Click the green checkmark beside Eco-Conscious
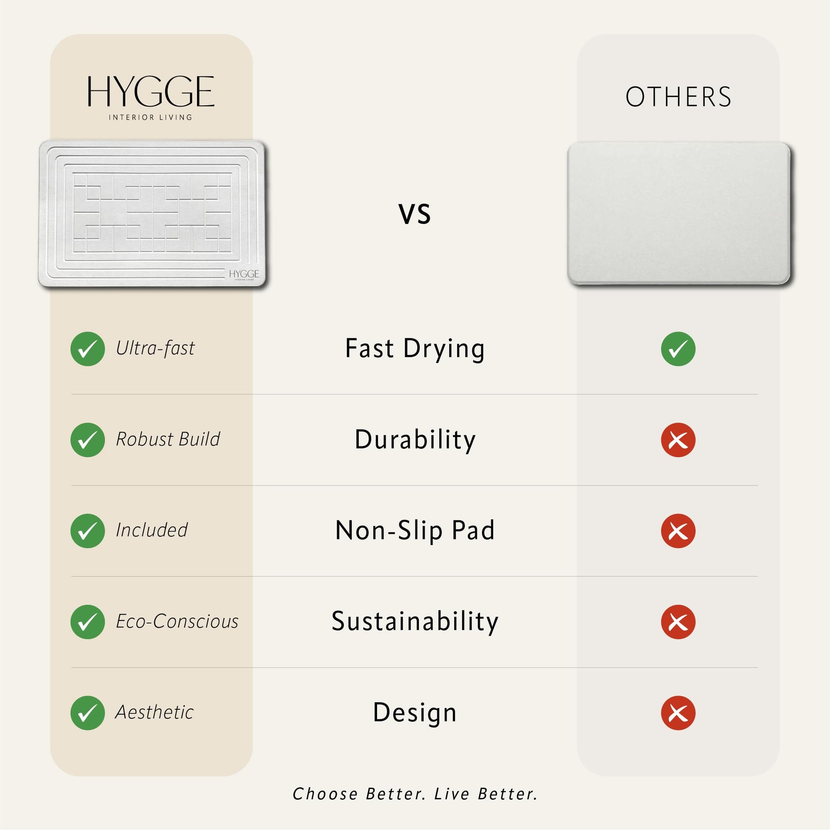This screenshot has height=830, width=830. pyautogui.click(x=87, y=622)
